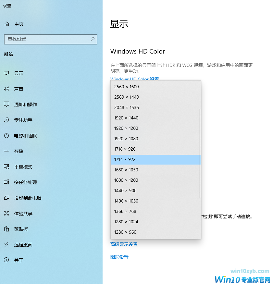This screenshot has height=284, width=272.
Task: Choose 2560 × 1440 from resolution list
Action: (127, 97)
